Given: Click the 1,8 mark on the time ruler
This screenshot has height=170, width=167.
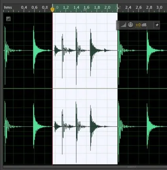Looking at the screenshot, I should [x=97, y=7].
